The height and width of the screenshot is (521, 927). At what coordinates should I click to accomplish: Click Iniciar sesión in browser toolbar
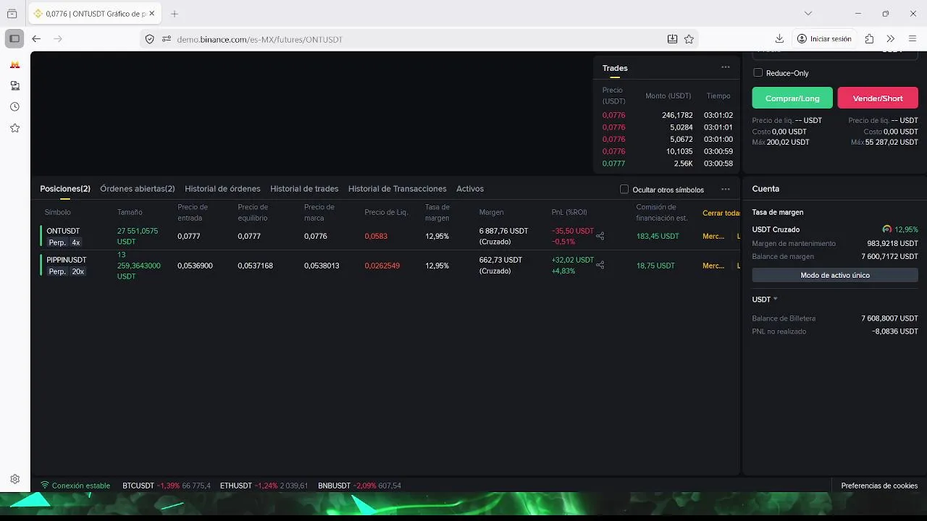point(824,38)
